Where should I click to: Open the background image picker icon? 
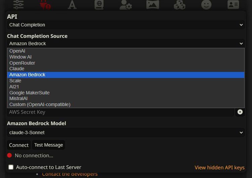click(153, 4)
